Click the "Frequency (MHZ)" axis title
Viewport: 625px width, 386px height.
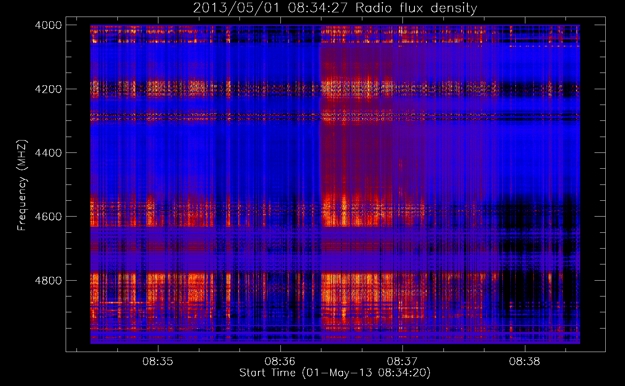pyautogui.click(x=22, y=185)
